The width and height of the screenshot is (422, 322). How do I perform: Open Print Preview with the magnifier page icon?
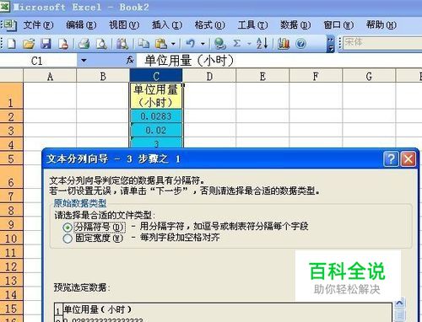[101, 44]
